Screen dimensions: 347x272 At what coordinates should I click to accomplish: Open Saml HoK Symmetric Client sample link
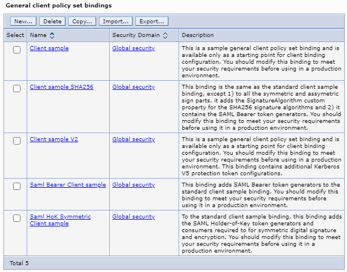click(60, 220)
